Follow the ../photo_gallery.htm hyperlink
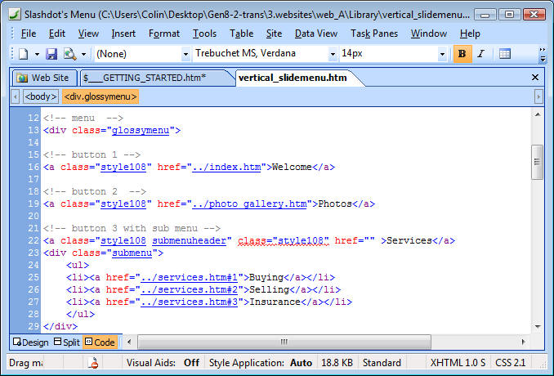 (x=249, y=204)
